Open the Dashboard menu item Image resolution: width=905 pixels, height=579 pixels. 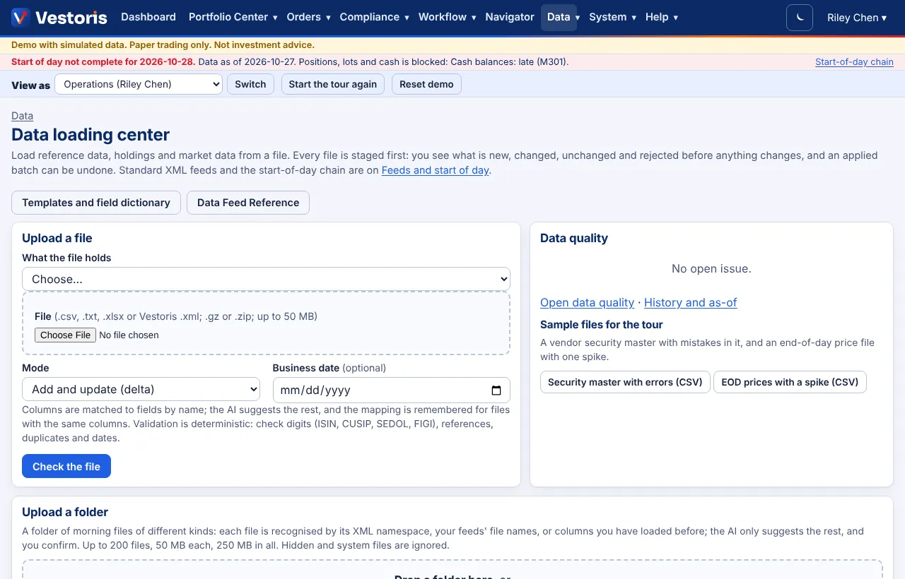tap(148, 17)
